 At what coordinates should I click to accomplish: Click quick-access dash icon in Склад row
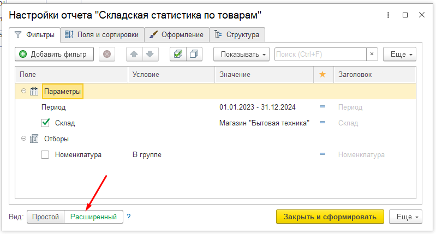322,123
